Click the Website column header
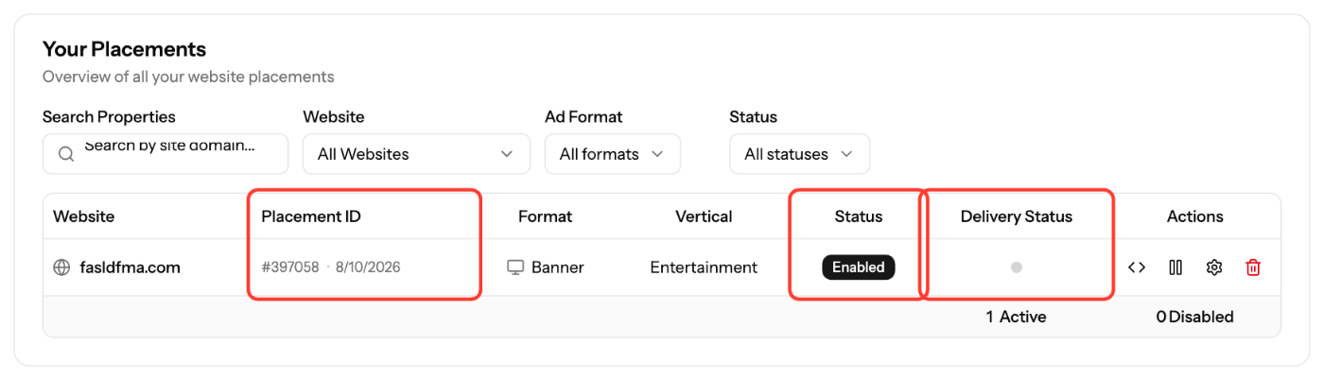This screenshot has height=380, width=1324. point(83,216)
